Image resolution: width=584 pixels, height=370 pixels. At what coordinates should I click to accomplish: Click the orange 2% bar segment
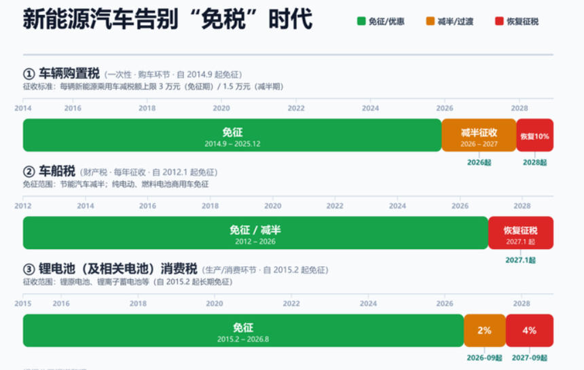tap(485, 331)
